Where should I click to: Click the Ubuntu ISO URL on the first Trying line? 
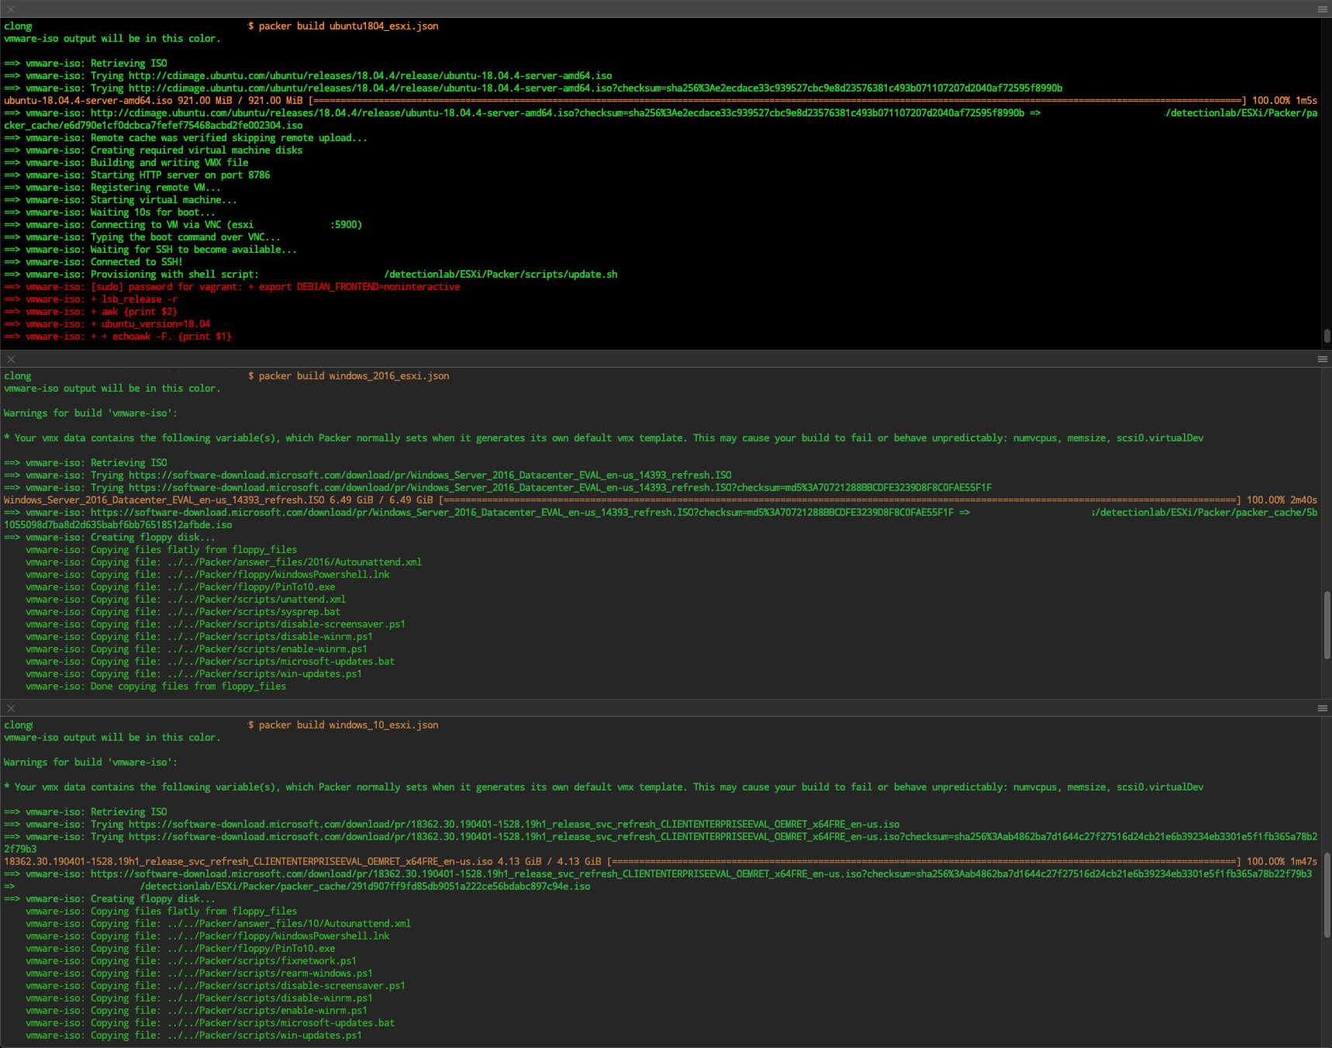[370, 76]
